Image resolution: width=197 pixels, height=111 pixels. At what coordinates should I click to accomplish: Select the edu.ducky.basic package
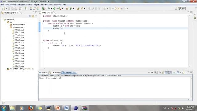[x=18, y=25]
